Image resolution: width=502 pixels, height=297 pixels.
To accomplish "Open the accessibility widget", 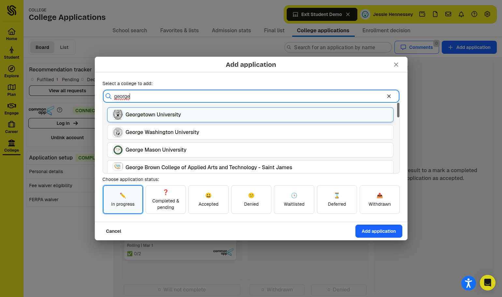I will click(468, 283).
